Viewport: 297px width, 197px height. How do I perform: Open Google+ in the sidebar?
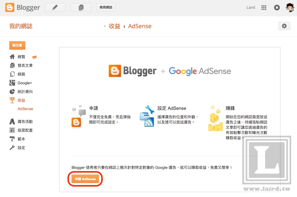25,83
